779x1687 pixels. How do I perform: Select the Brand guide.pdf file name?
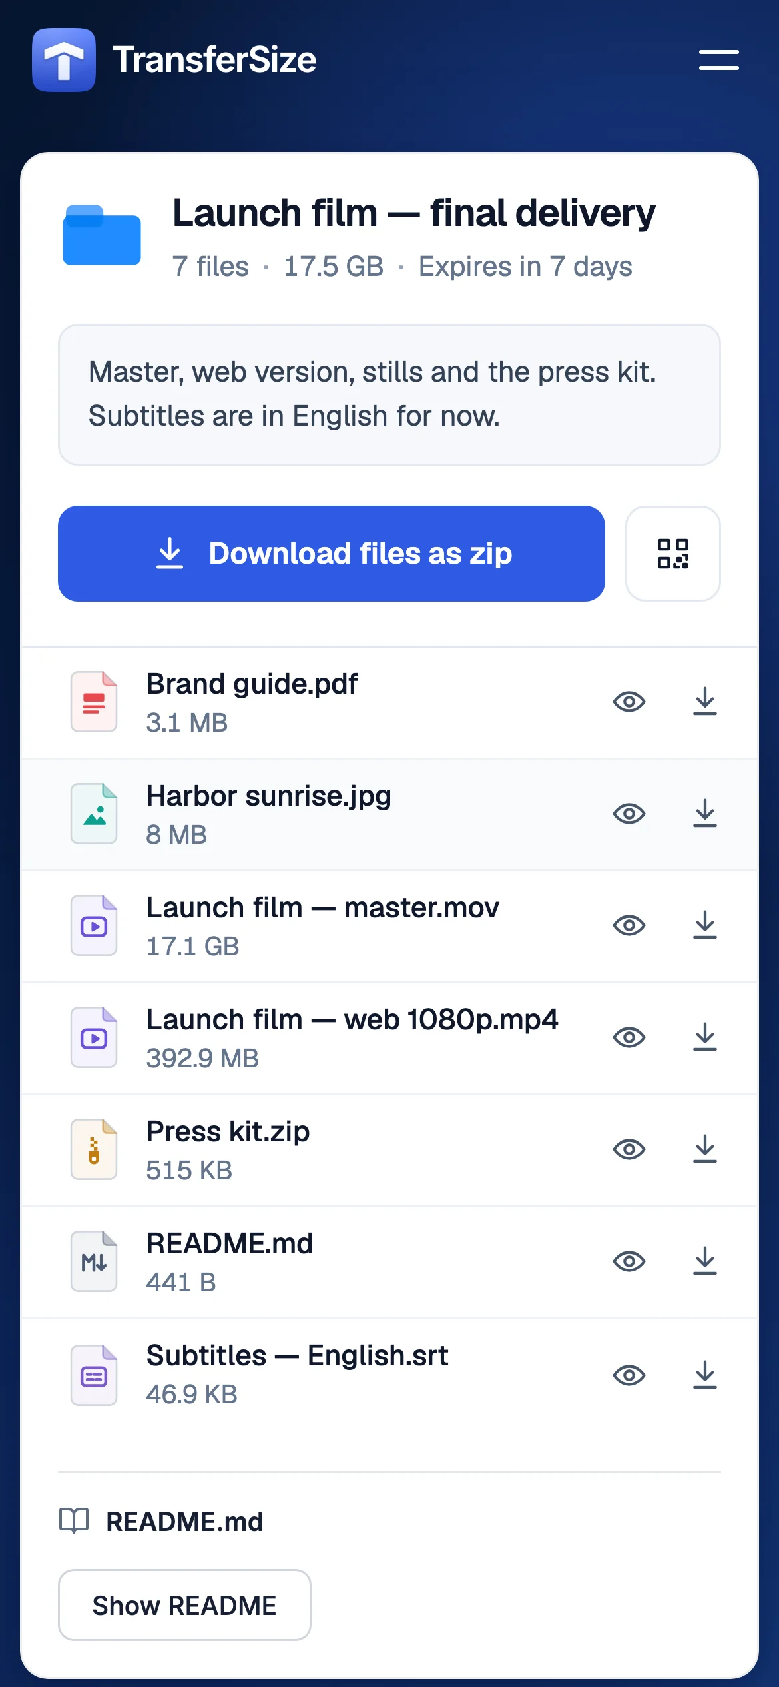click(252, 684)
